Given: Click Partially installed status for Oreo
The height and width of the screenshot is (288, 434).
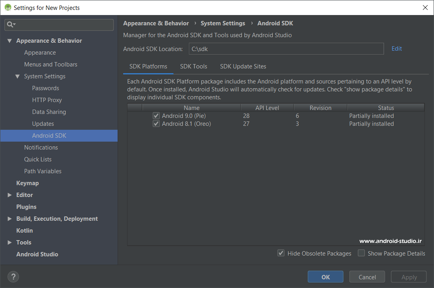Looking at the screenshot, I should [x=371, y=124].
